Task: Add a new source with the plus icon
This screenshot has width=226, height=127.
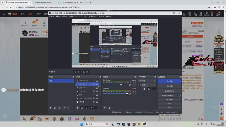Action: (77, 108)
